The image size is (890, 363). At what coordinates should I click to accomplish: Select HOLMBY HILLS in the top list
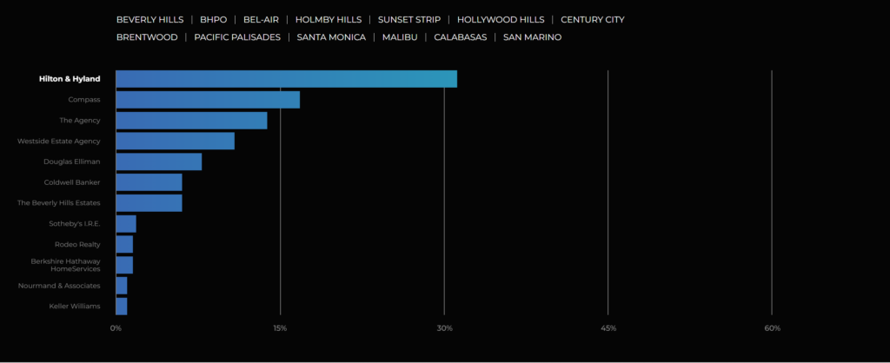328,19
